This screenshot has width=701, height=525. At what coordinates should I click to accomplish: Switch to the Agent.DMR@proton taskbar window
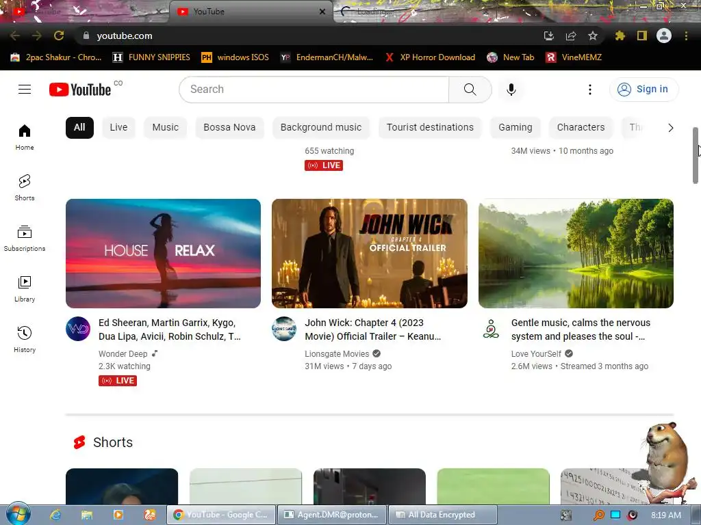[332, 515]
